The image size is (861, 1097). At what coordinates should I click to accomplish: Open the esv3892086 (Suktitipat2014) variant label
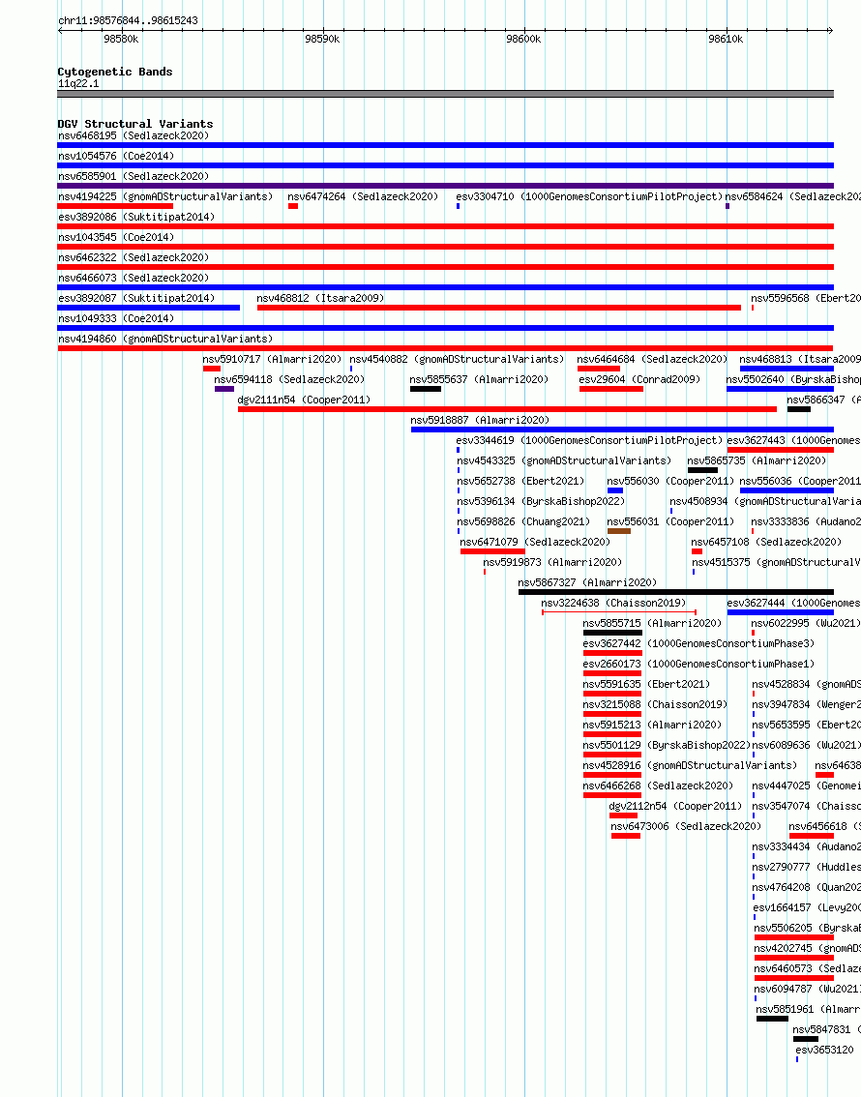(136, 217)
